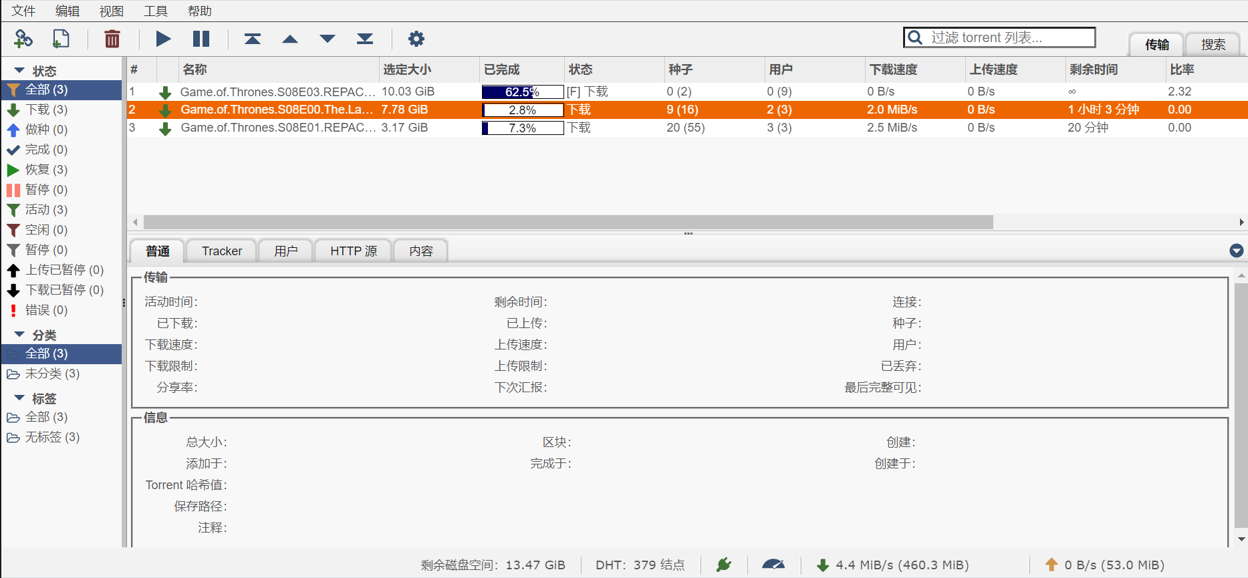Click the global download speed indicator

(893, 565)
